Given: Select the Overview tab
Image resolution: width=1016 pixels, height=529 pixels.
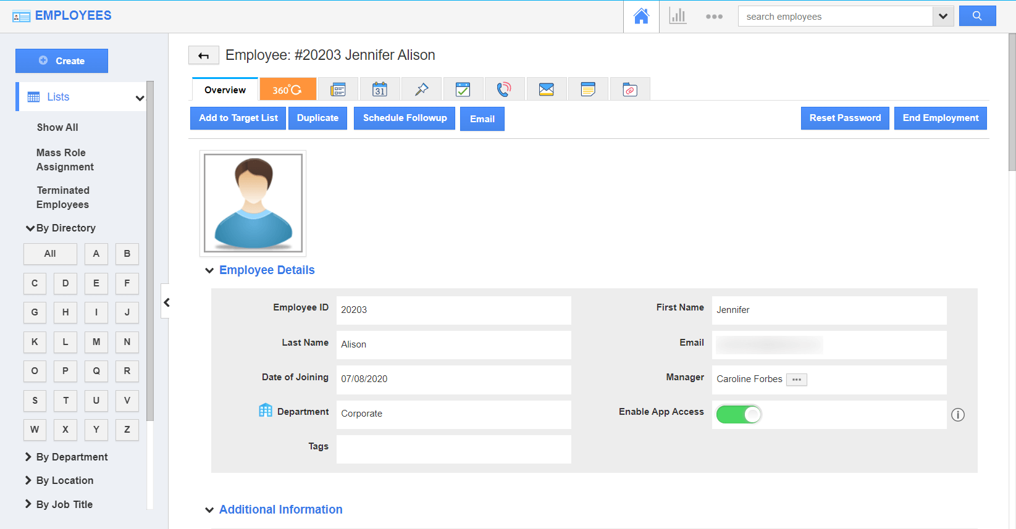Looking at the screenshot, I should [225, 90].
